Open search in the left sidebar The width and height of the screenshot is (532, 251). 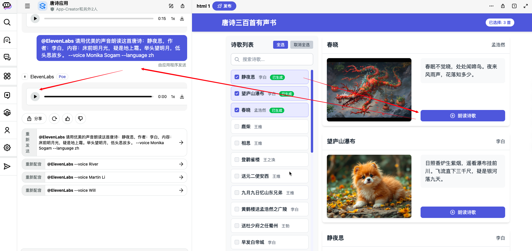click(7, 22)
